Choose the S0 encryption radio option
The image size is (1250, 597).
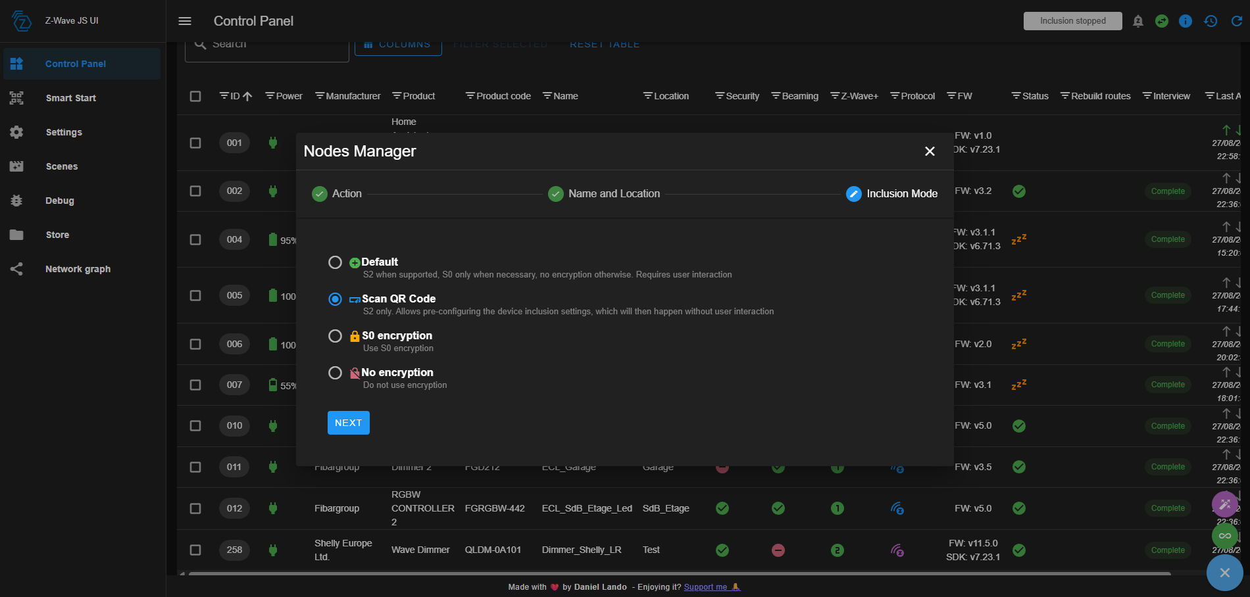click(335, 336)
